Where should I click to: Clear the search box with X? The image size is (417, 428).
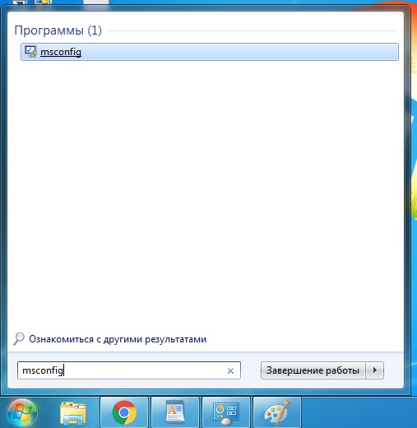pyautogui.click(x=230, y=371)
